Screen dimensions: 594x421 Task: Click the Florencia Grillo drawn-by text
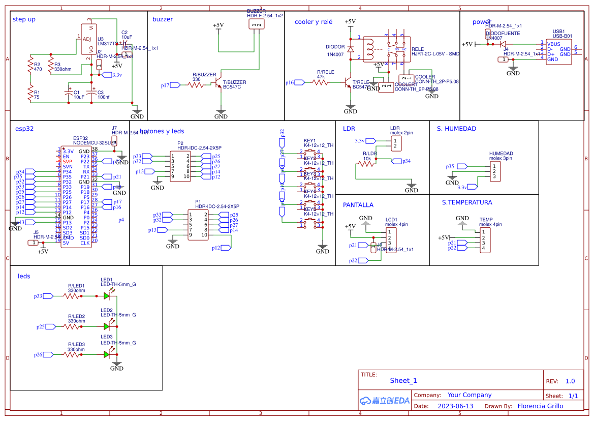[x=540, y=406]
